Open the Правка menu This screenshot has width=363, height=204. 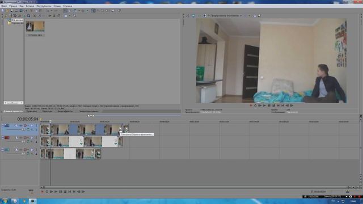tap(13, 6)
